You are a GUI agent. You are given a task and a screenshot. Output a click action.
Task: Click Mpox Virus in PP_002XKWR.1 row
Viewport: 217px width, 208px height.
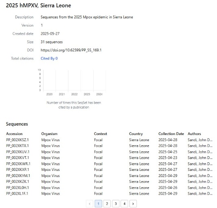coord(50,164)
